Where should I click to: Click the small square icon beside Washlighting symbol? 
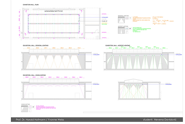point(29,107)
